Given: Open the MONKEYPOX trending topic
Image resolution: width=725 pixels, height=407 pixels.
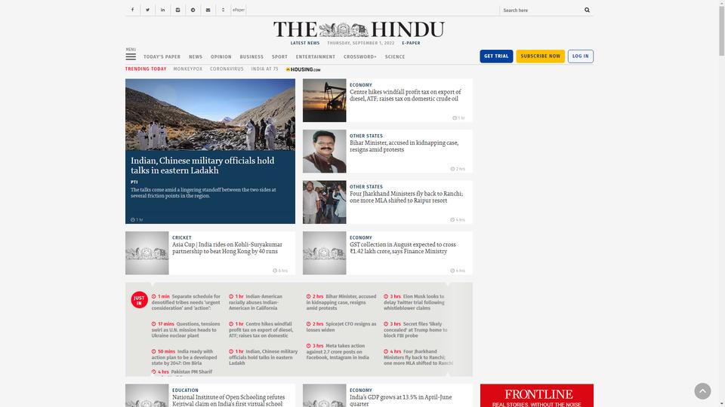Looking at the screenshot, I should pos(188,69).
